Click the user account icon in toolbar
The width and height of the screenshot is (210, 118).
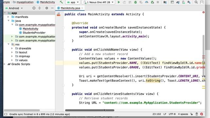tap(202, 2)
